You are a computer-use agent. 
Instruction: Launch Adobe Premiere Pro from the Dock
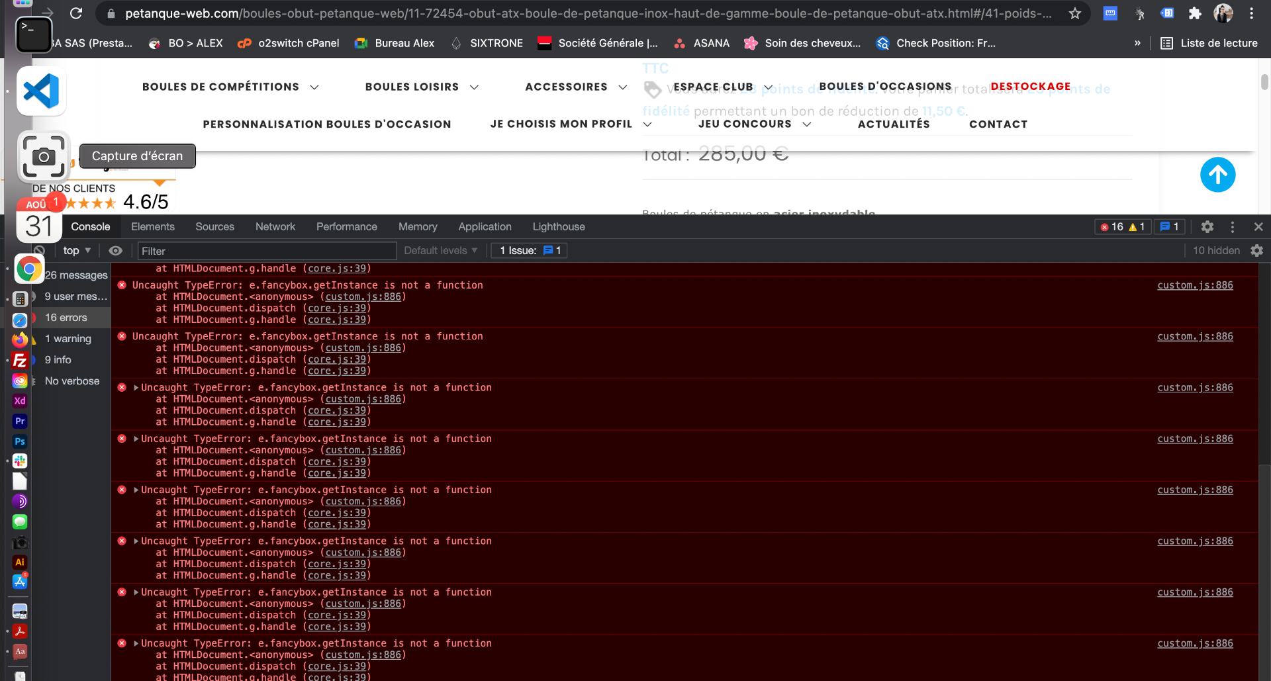point(20,421)
